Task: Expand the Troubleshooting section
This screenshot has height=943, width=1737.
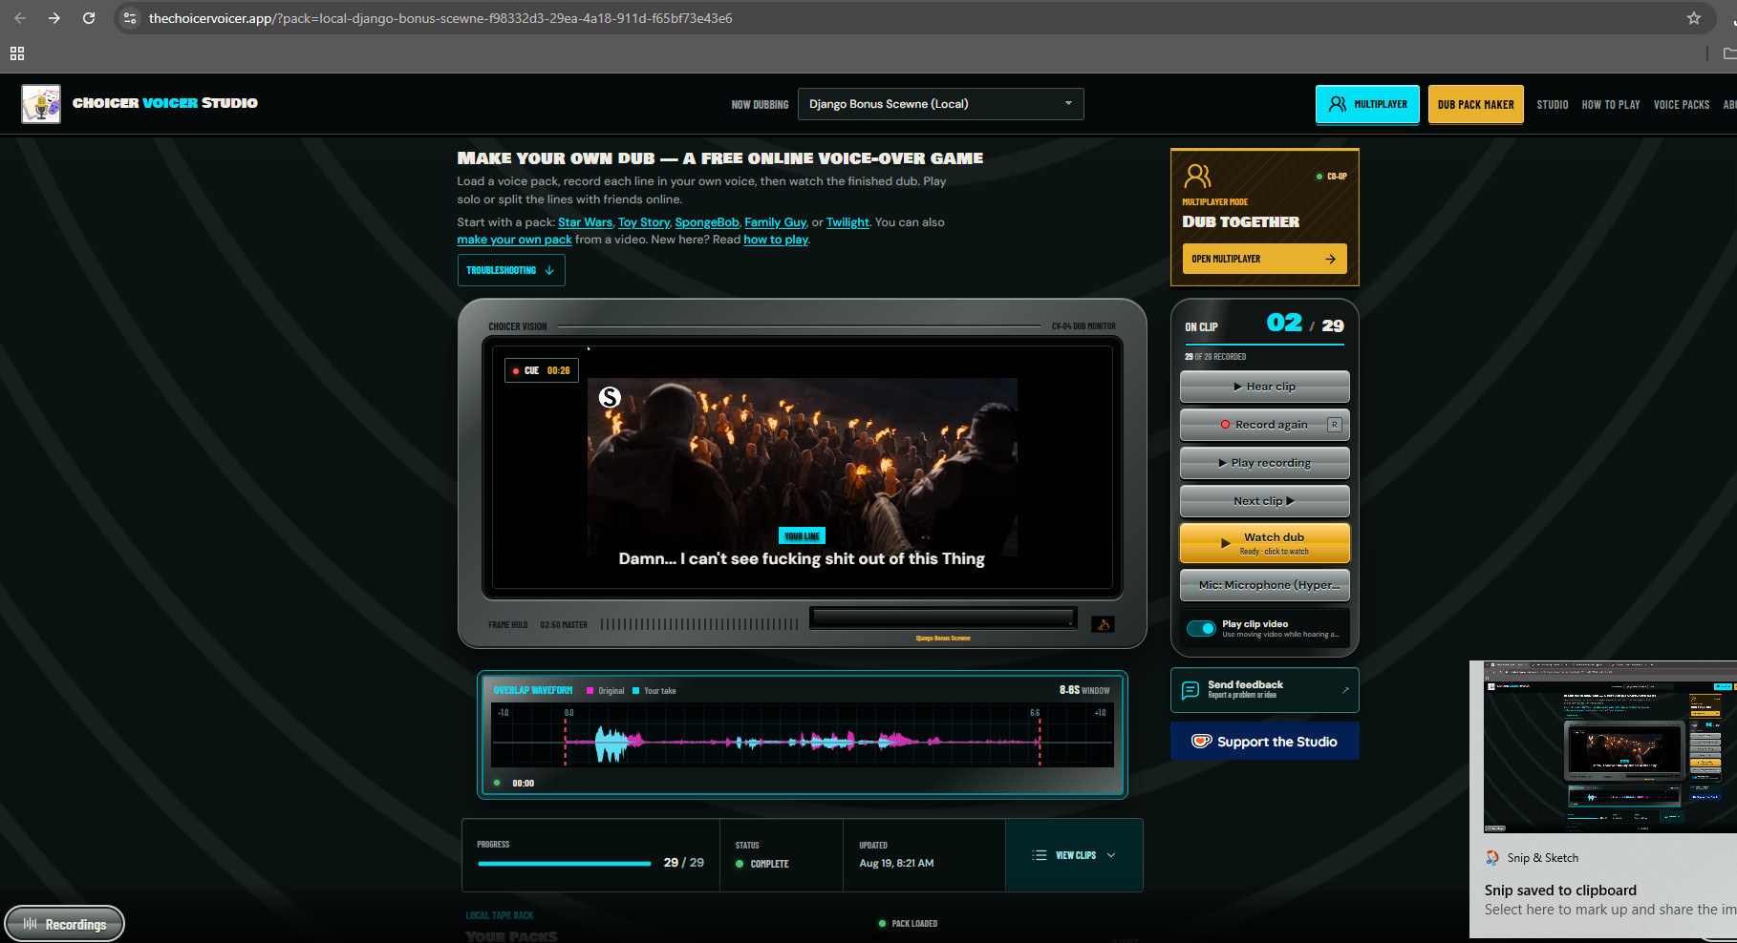Action: tap(511, 270)
